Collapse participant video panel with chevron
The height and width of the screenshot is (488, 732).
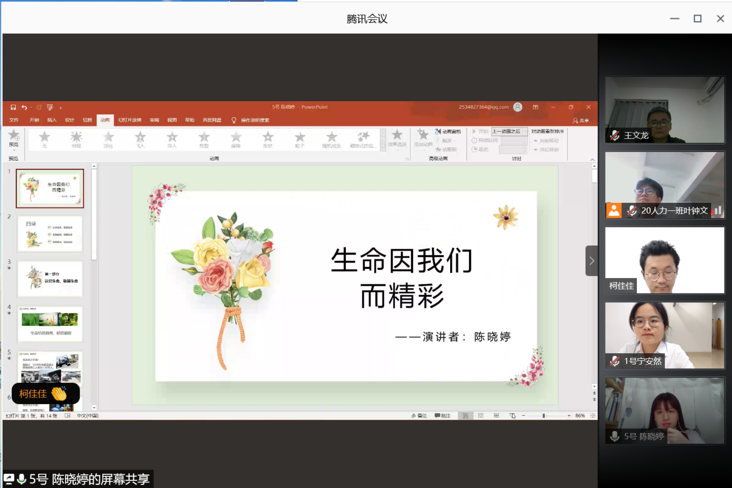[x=591, y=261]
